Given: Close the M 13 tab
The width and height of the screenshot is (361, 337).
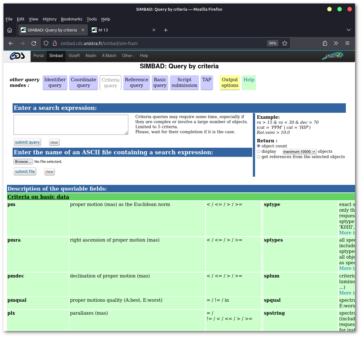Looking at the screenshot, I should coord(154,30).
